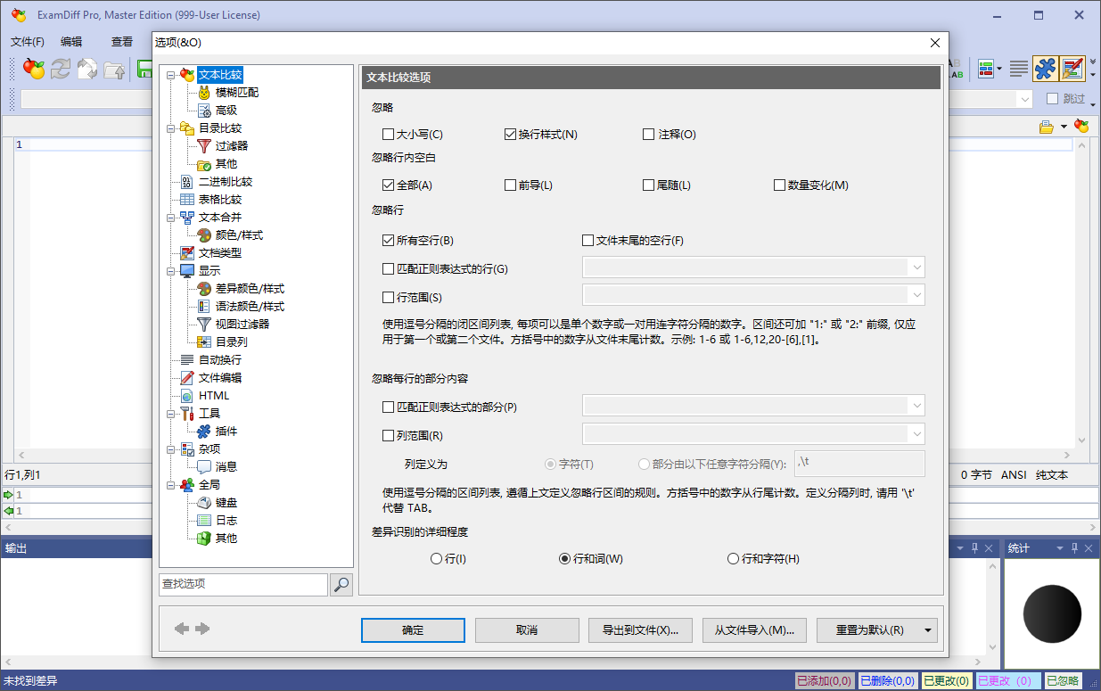Uncheck the 全部(A) whitespace checkbox
Image resolution: width=1101 pixels, height=691 pixels.
[388, 185]
